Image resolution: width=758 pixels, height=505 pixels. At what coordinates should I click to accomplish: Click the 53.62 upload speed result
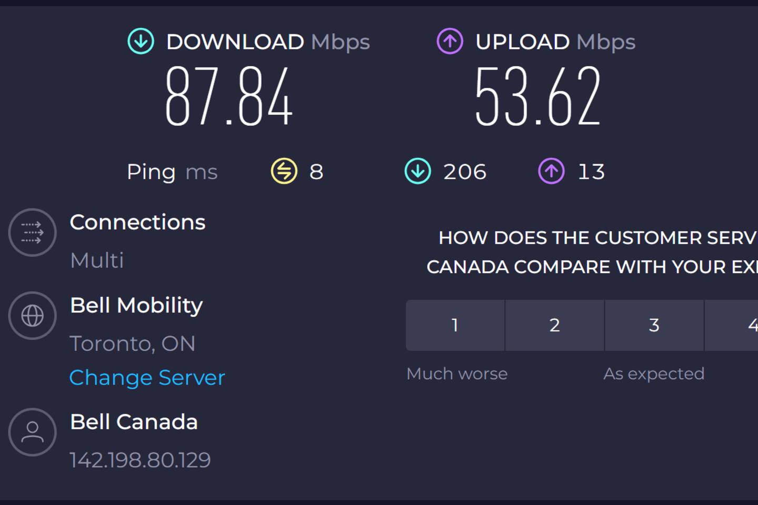537,96
